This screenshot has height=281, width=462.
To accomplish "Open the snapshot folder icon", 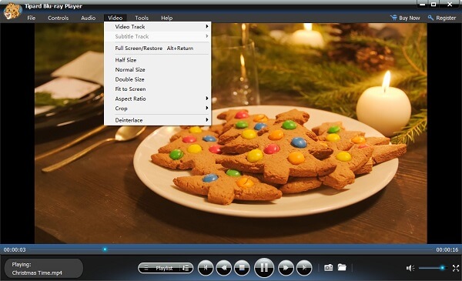I will [342, 267].
